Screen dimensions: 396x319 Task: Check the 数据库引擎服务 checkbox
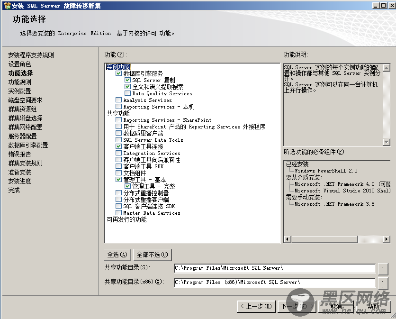(x=119, y=73)
